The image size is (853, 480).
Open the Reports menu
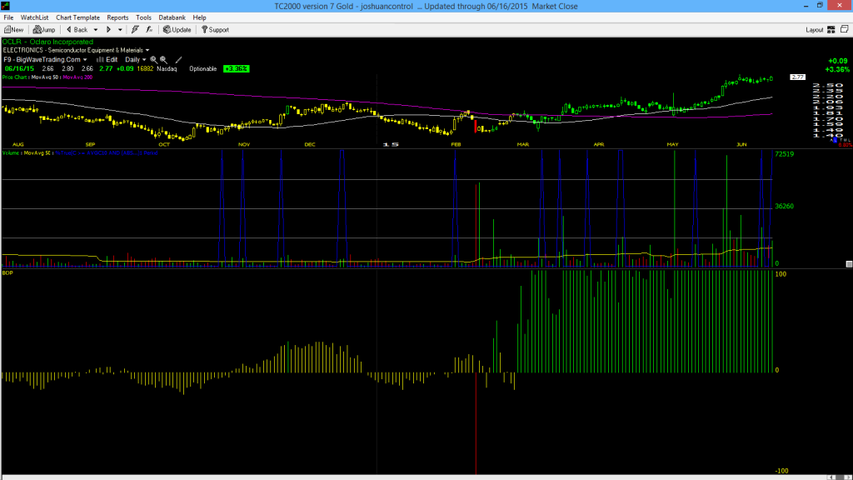117,17
